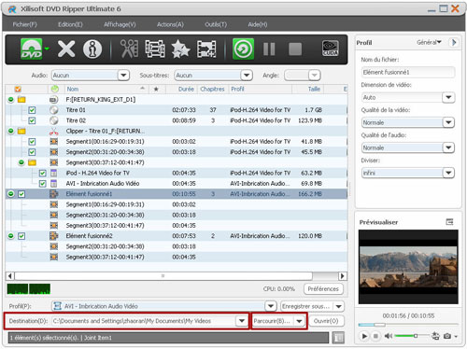Image resolution: width=467 pixels, height=349 pixels.
Task: Click the scissors icon of Clipper row
Action: click(54, 132)
